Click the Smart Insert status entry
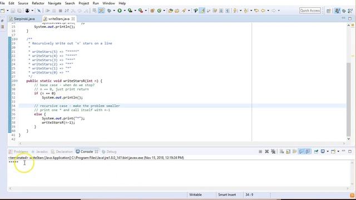Viewport: 356px width, 200px height. pyautogui.click(x=227, y=195)
